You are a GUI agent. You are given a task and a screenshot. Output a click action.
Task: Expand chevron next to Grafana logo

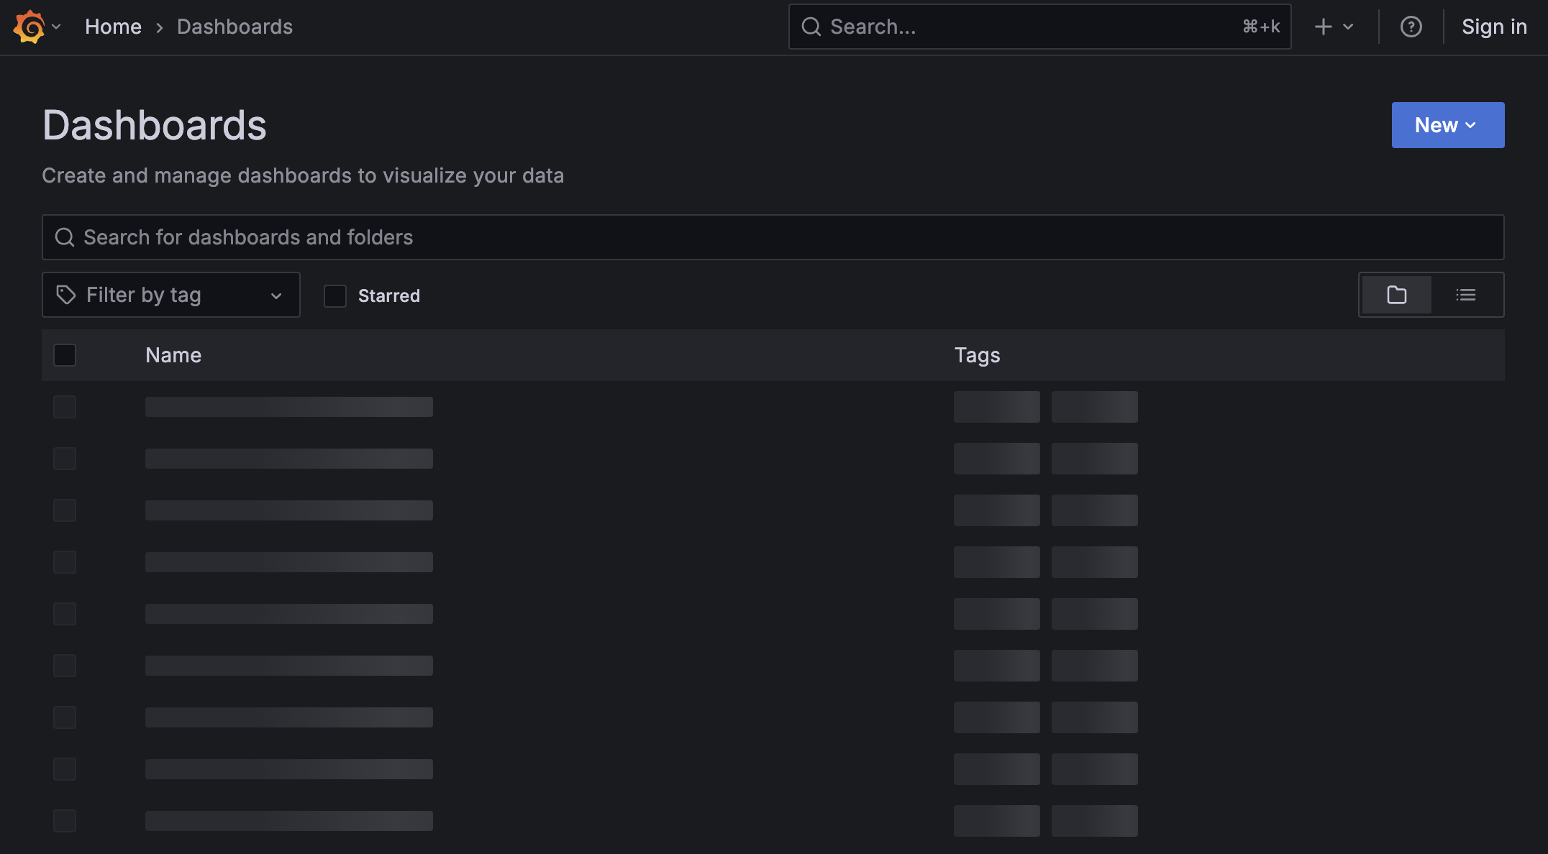click(x=56, y=27)
